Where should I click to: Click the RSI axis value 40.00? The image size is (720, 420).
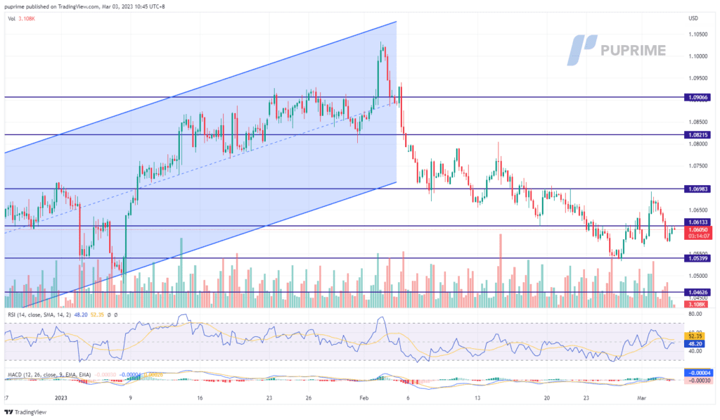coord(695,351)
